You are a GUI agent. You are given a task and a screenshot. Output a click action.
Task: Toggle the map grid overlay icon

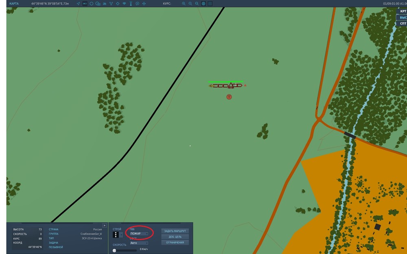pyautogui.click(x=210, y=4)
